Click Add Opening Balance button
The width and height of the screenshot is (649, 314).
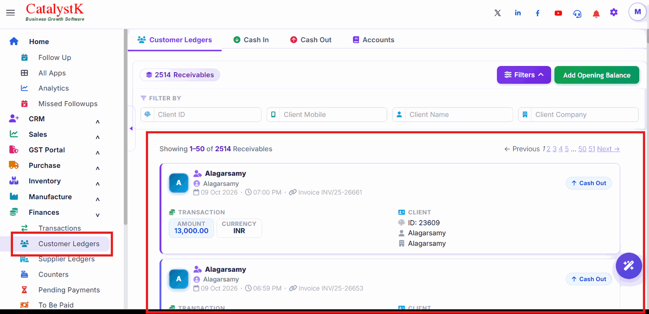click(x=597, y=75)
